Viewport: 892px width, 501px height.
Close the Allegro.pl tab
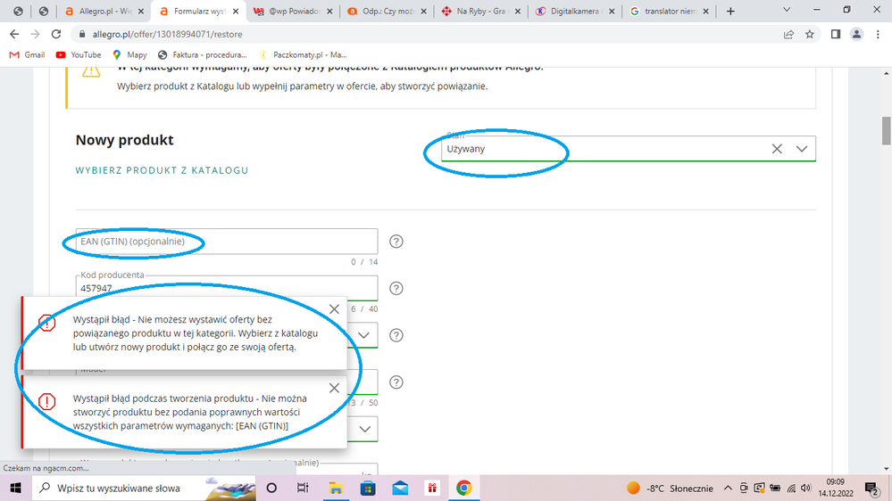(x=141, y=11)
